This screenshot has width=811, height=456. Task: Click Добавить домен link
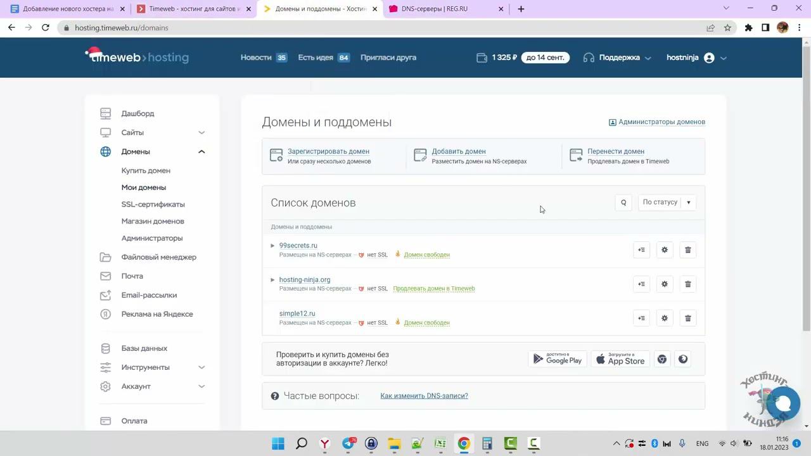[459, 151]
